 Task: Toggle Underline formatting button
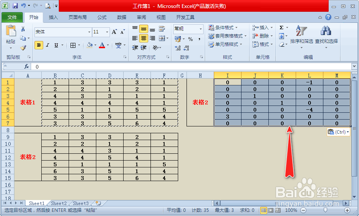56,45
